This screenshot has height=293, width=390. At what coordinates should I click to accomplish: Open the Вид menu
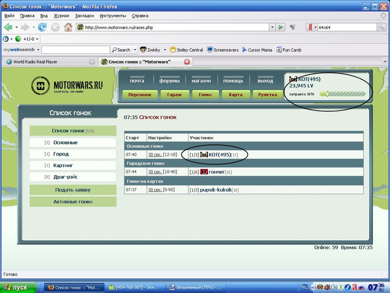click(44, 16)
